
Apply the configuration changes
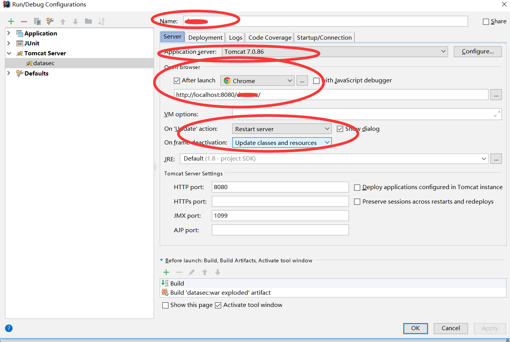point(489,328)
